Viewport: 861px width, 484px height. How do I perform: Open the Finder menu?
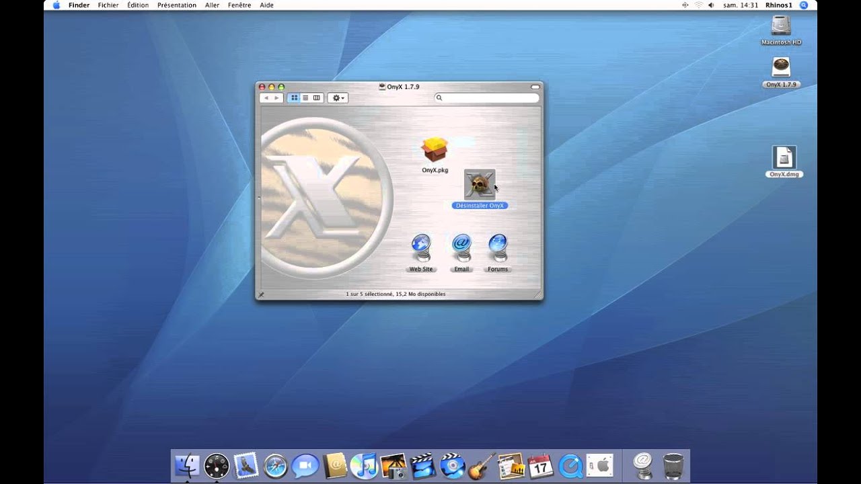[79, 5]
